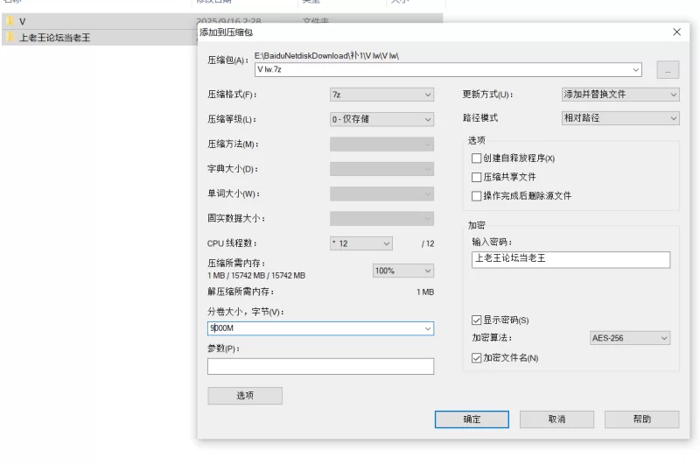Open the 压缩格式 7z dropdown
700x465 pixels.
click(x=381, y=95)
